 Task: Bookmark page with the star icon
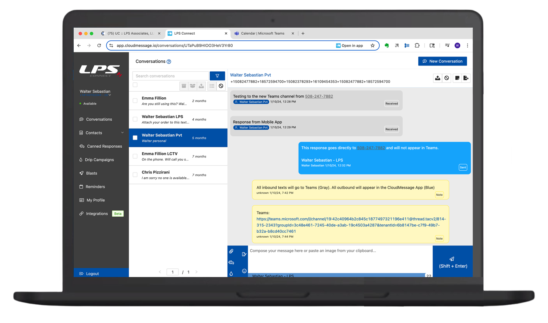373,46
